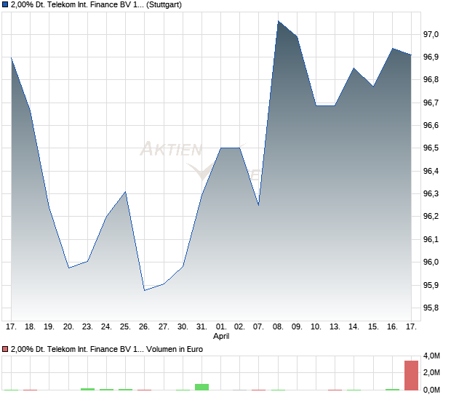Click the large red volume bar on the last day
Screen dimensions: 451x397
tap(411, 375)
